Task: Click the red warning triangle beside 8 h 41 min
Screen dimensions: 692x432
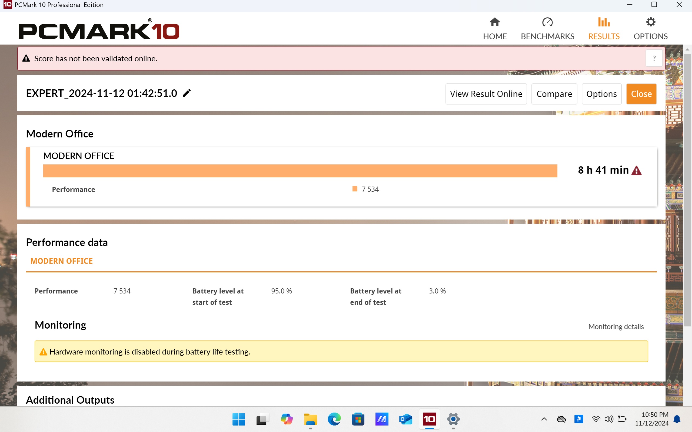Action: (637, 171)
